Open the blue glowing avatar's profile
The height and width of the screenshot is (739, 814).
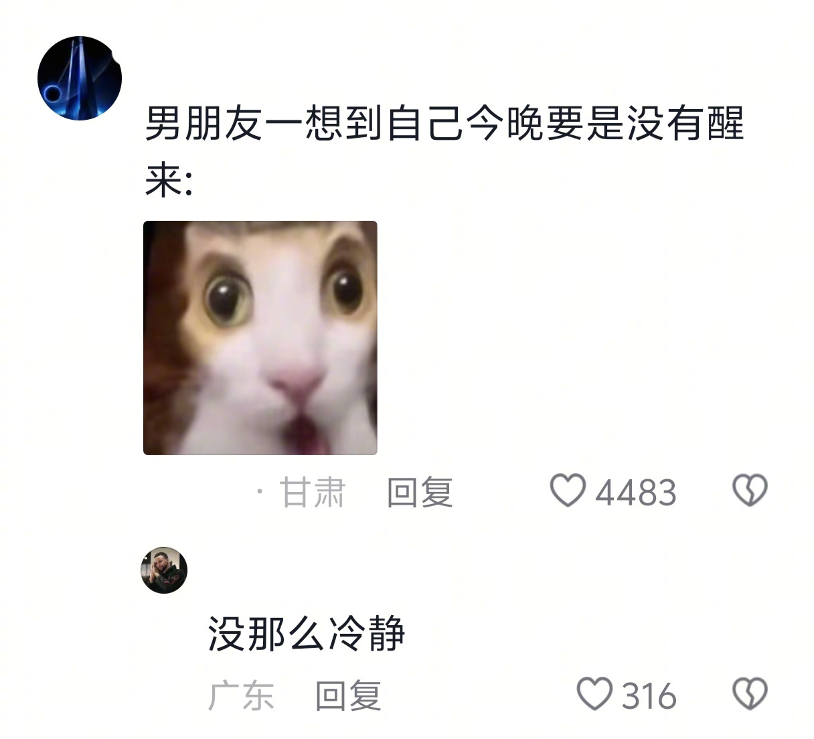(x=79, y=78)
